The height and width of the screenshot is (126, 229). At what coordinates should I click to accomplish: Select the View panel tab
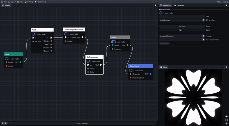coord(163,67)
